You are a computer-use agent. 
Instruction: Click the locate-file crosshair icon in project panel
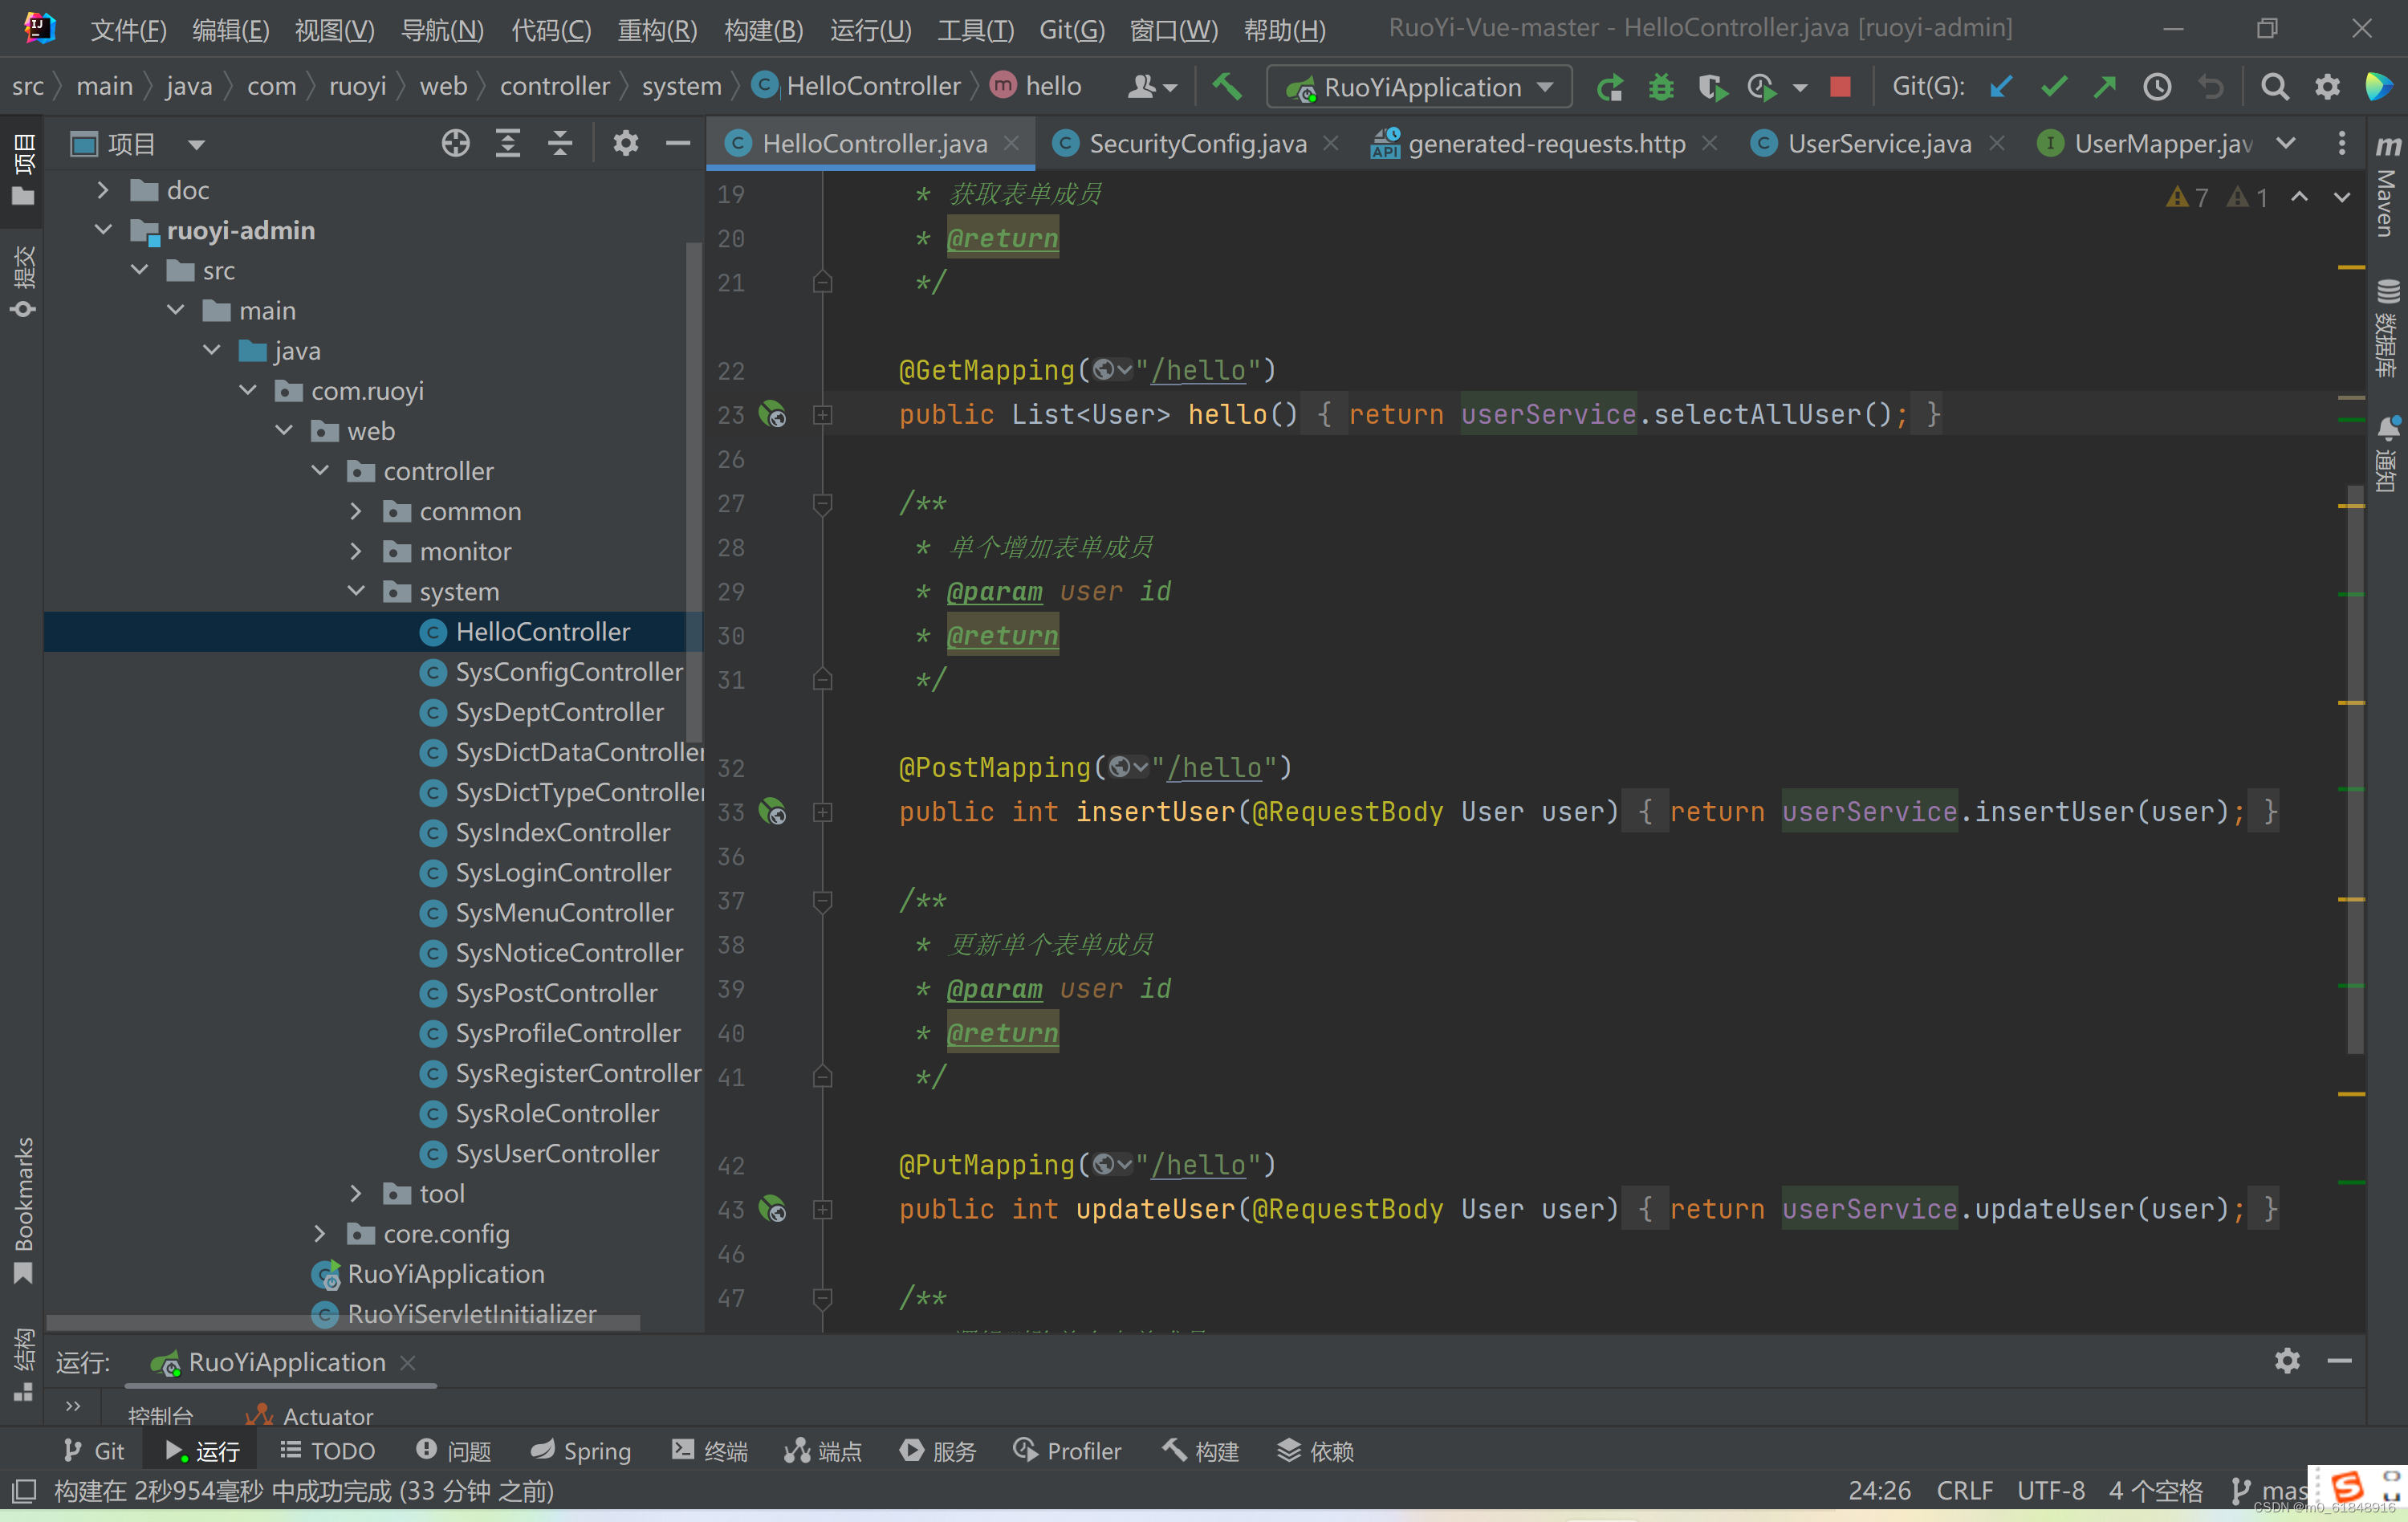tap(455, 144)
